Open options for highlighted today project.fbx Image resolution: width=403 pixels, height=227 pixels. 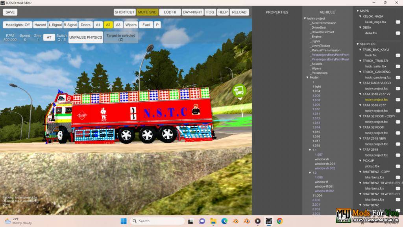(x=398, y=100)
